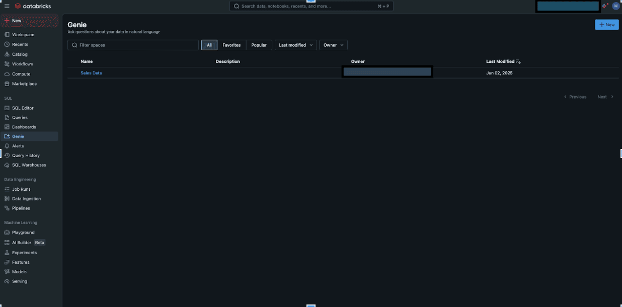This screenshot has height=307, width=622.
Task: Click the red New button in sidebar
Action: pyautogui.click(x=29, y=21)
